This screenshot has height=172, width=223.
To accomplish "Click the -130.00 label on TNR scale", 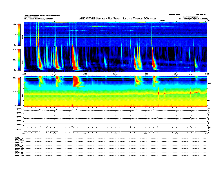I will tap(15, 78).
